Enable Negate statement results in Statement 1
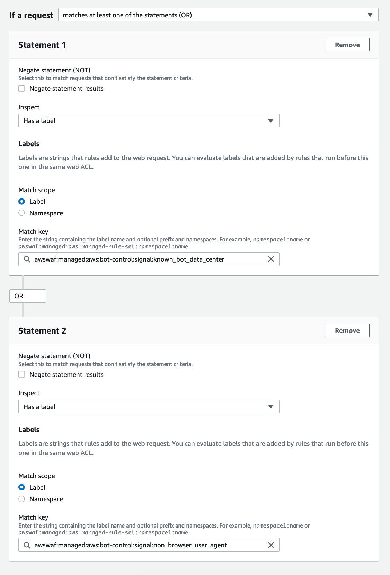This screenshot has height=575, width=390. [22, 89]
